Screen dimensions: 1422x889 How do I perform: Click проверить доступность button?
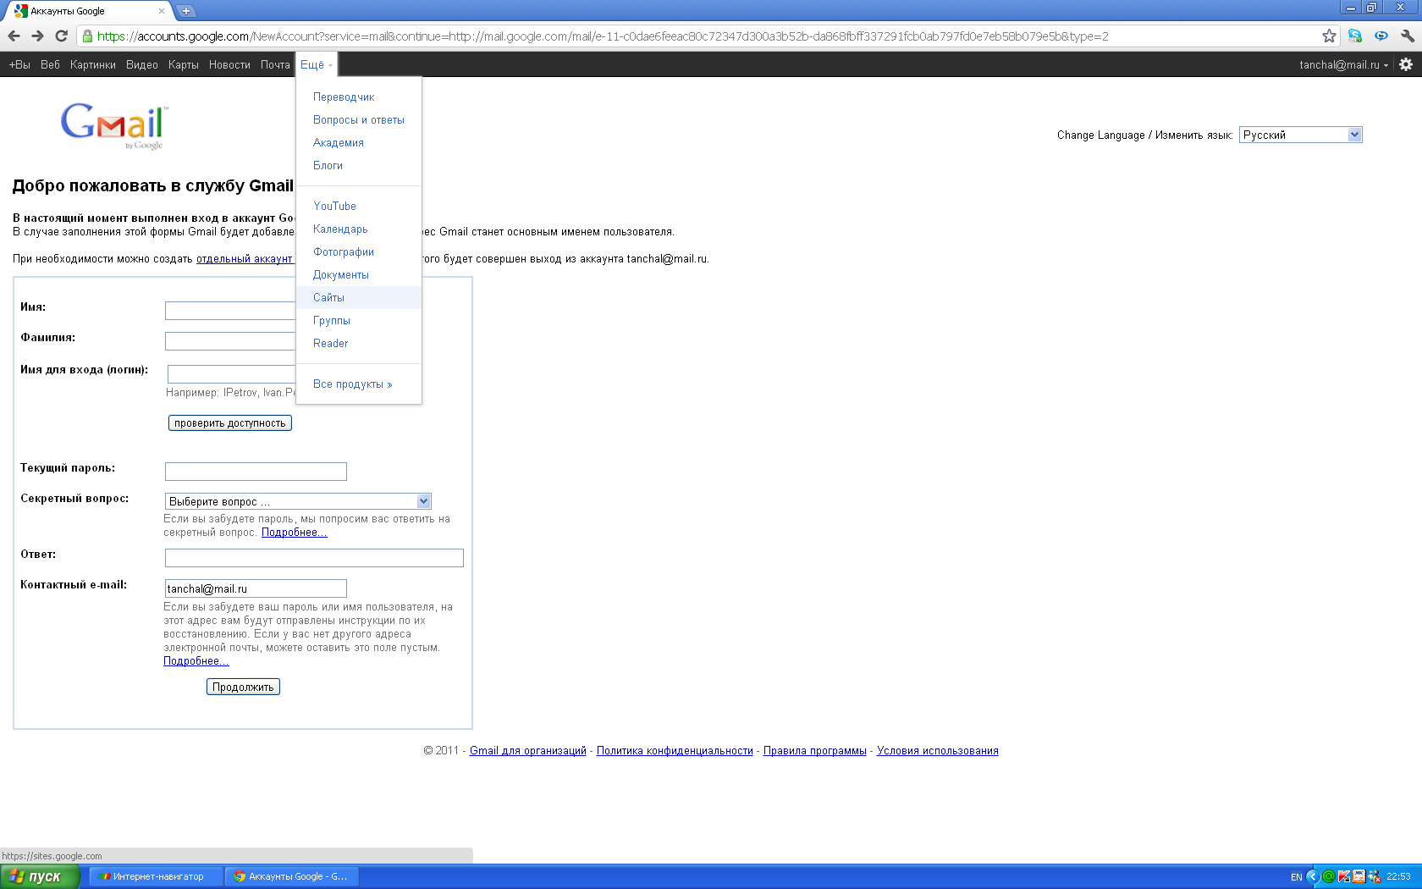pyautogui.click(x=230, y=423)
